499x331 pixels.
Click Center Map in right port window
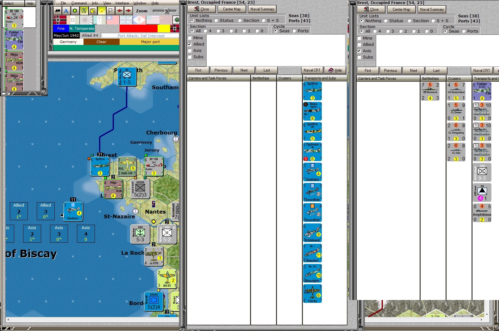(401, 9)
